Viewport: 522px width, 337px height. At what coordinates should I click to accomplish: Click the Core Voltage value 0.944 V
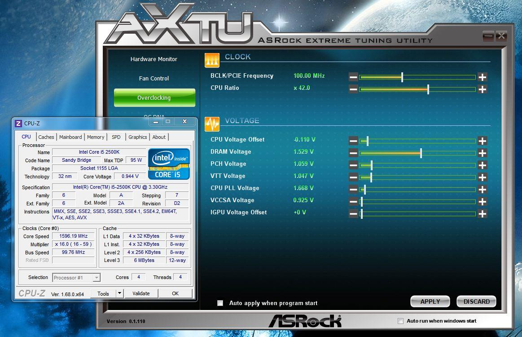click(130, 176)
